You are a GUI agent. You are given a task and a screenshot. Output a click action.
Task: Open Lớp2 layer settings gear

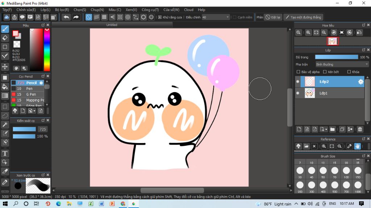(x=360, y=82)
